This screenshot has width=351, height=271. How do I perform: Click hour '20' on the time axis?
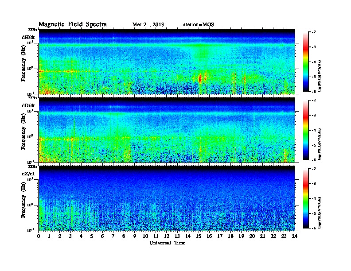click(252, 236)
